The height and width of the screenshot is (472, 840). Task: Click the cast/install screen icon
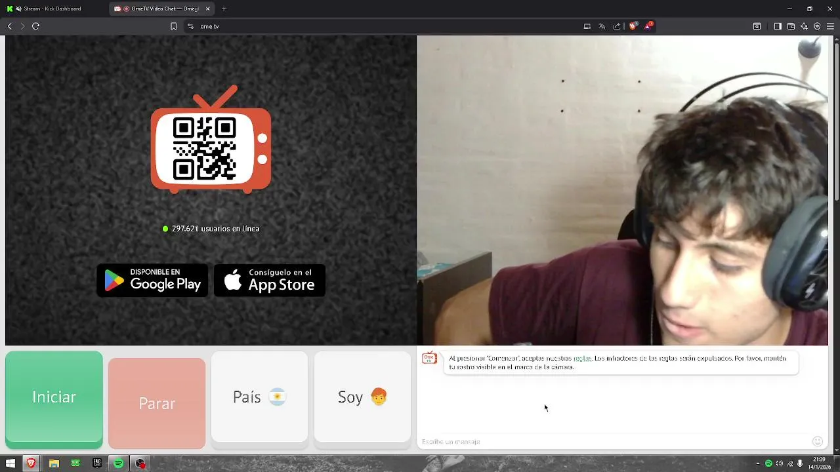pos(587,26)
